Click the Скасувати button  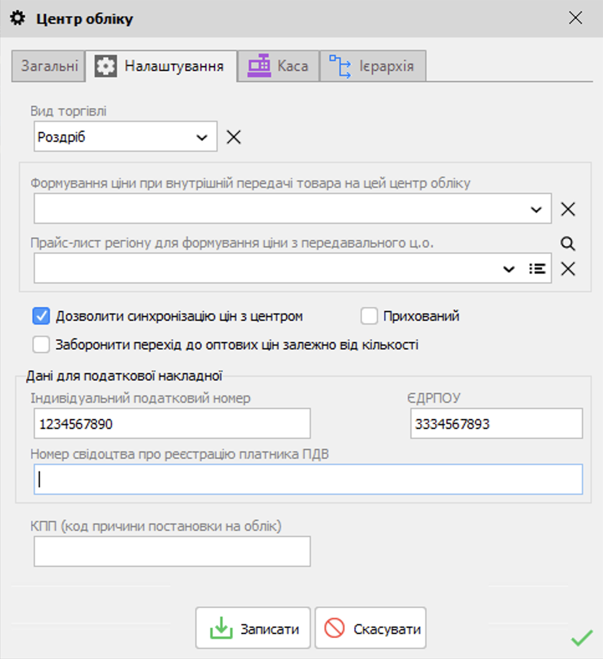[x=371, y=629]
